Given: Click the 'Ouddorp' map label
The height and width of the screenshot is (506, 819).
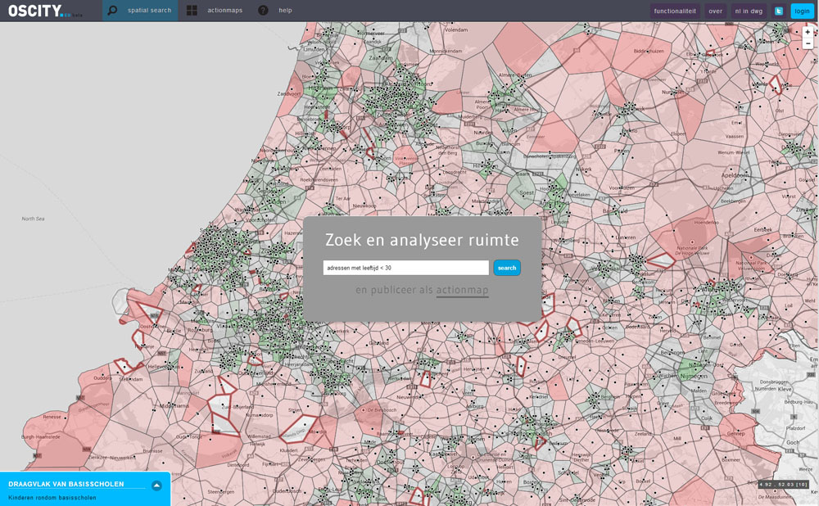Looking at the screenshot, I should pos(102,377).
